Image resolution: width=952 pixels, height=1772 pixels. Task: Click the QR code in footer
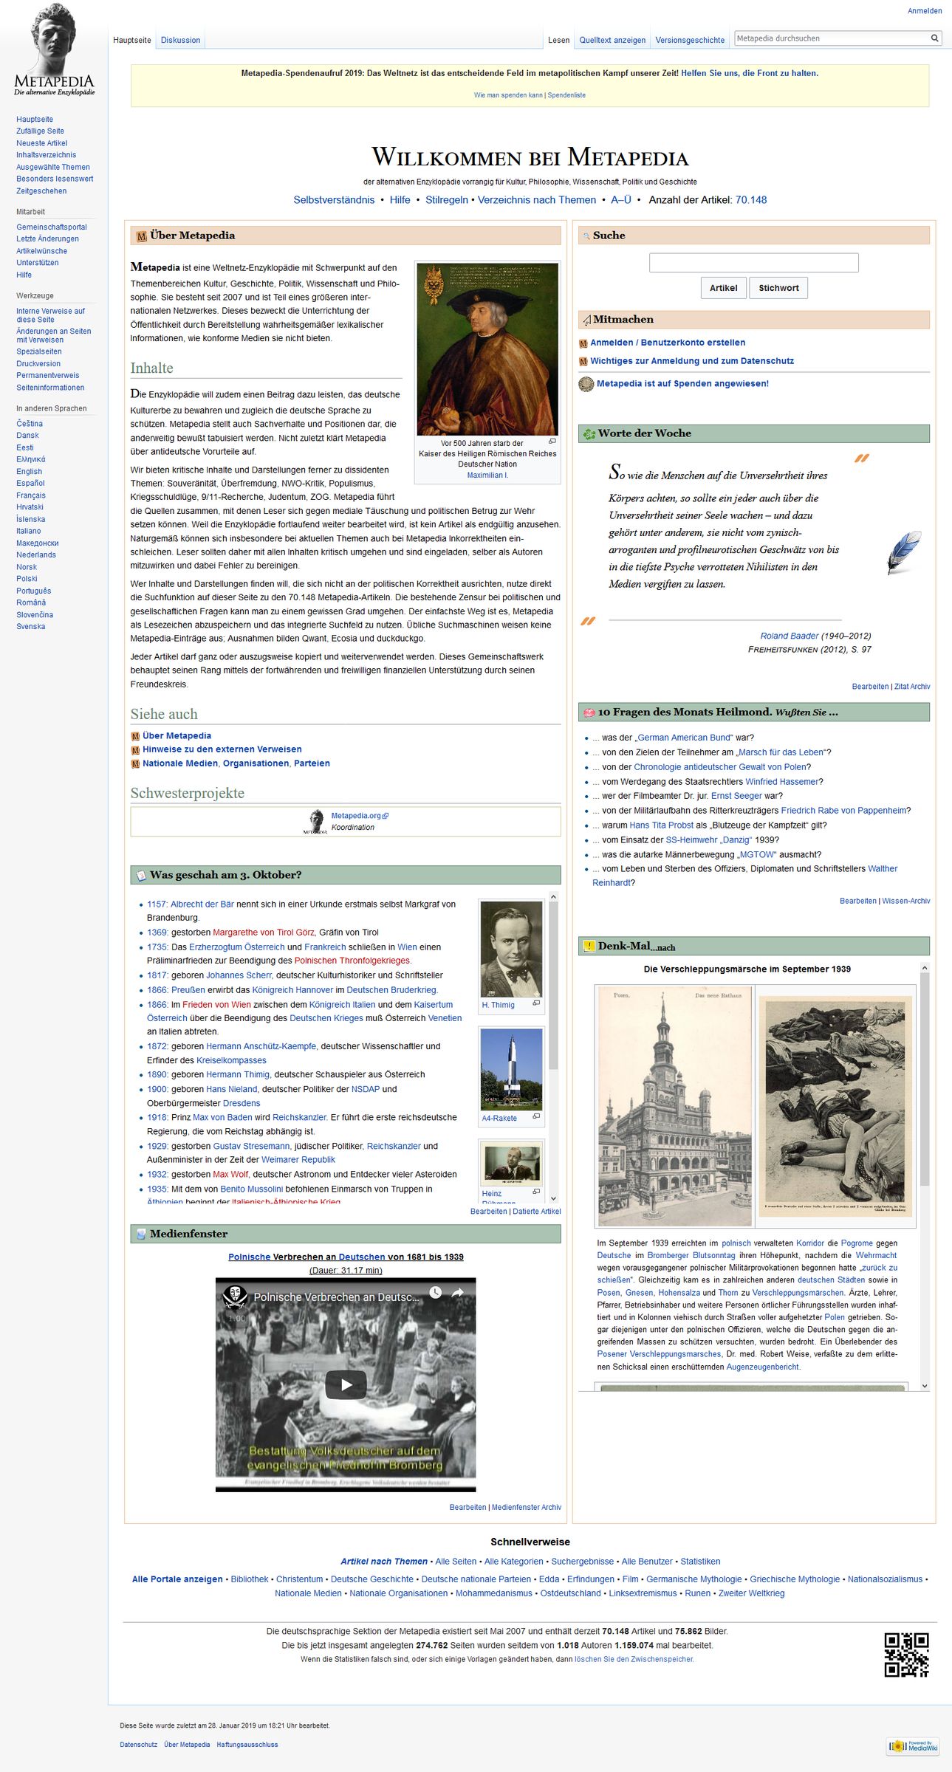906,1655
